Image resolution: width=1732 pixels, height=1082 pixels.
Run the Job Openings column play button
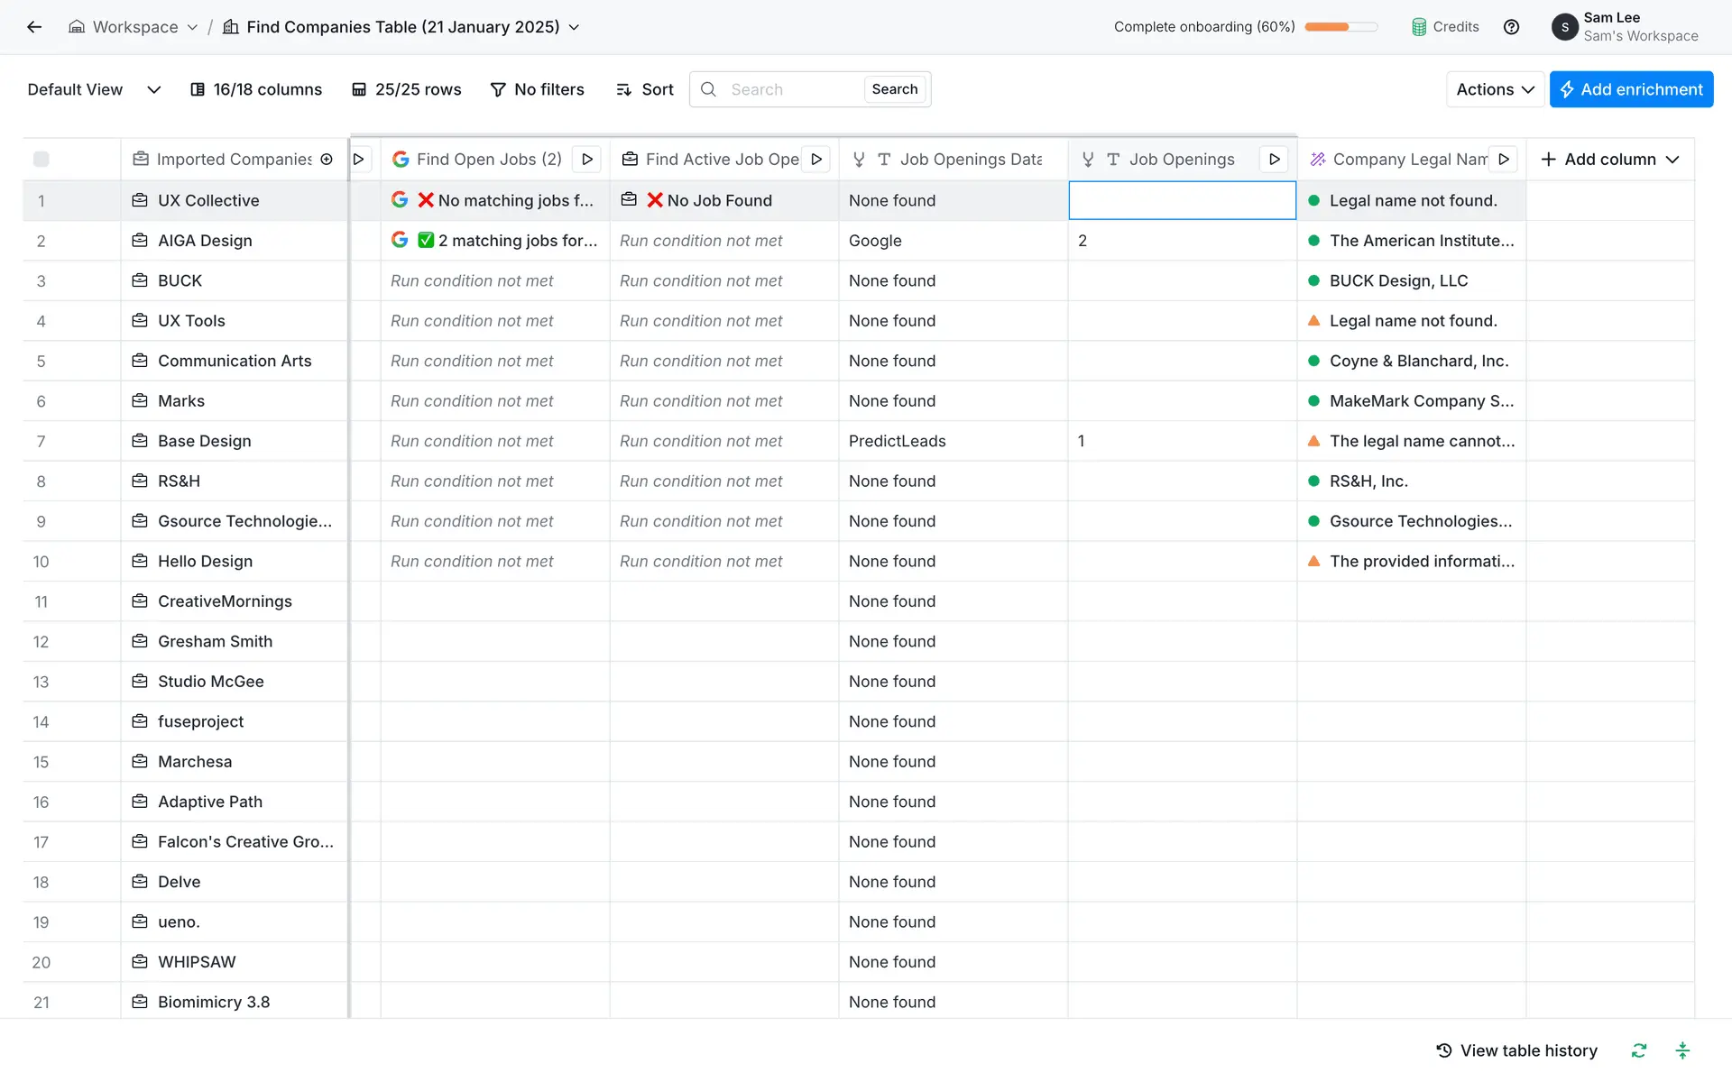point(1274,160)
